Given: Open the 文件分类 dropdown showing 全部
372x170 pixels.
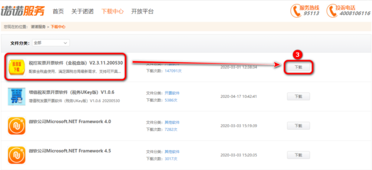Looking at the screenshot, I should pos(51,43).
